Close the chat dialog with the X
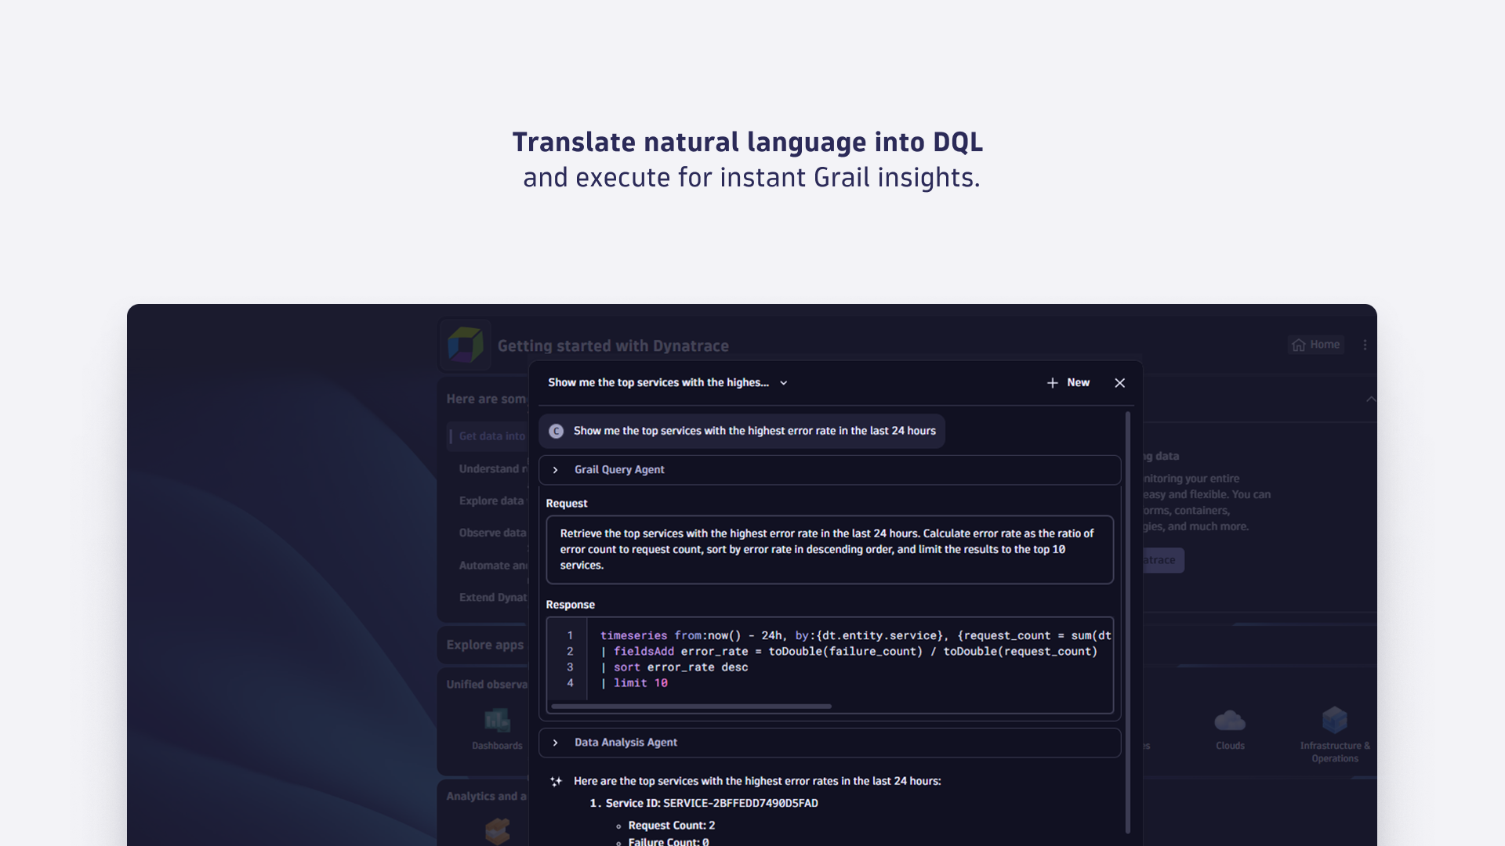The height and width of the screenshot is (846, 1505). (x=1119, y=383)
